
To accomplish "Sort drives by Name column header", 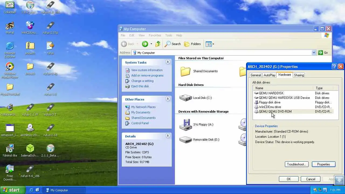I will [283, 88].
